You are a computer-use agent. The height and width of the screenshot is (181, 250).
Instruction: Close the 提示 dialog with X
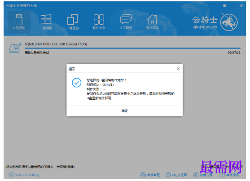[178, 69]
